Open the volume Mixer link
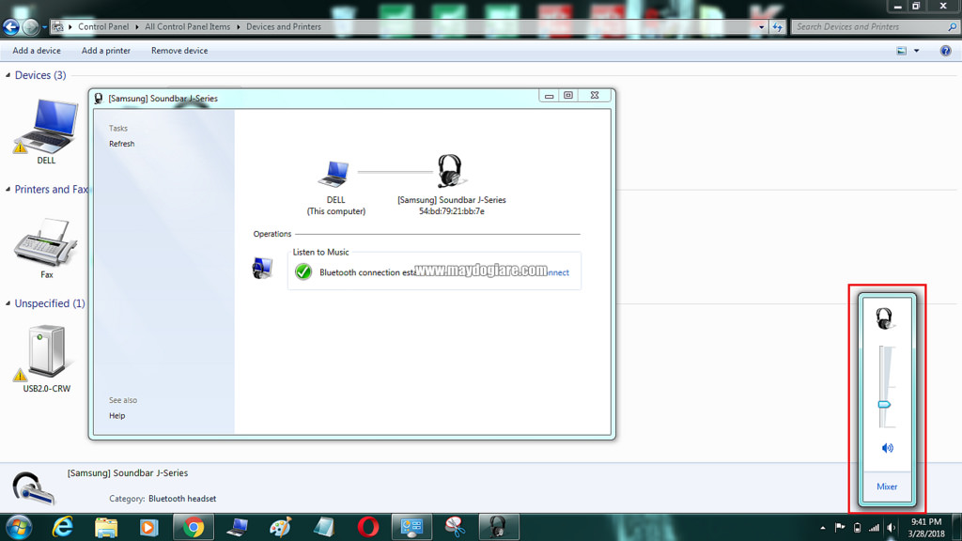The width and height of the screenshot is (962, 541). point(887,487)
